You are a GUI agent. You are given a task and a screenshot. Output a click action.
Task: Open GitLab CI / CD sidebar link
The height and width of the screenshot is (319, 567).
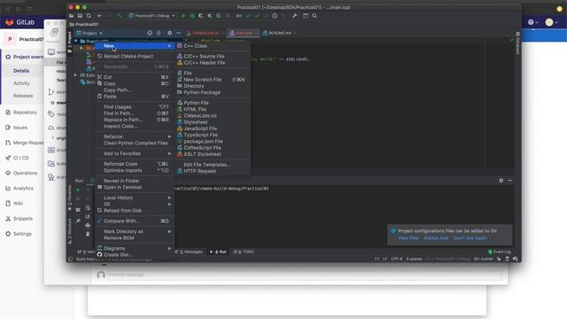tap(21, 158)
